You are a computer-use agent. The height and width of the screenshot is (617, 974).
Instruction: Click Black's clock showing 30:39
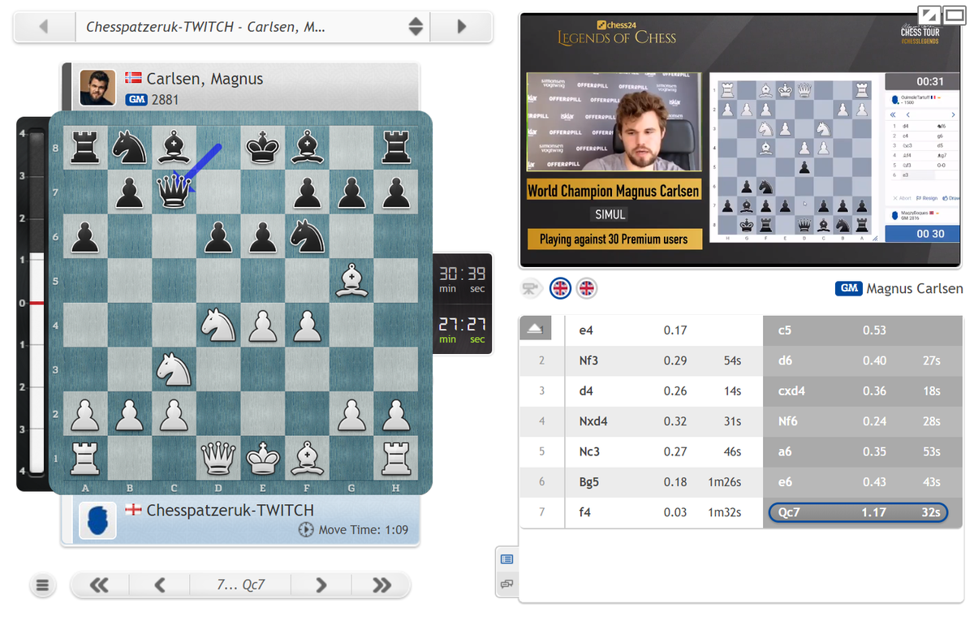pyautogui.click(x=462, y=279)
